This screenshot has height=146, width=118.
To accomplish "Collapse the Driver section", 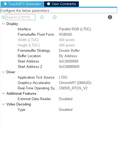I will click(x=3, y=72).
